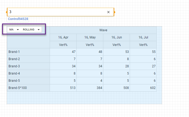Select the 16, May column header
This screenshot has height=117, width=189.
click(90, 37)
